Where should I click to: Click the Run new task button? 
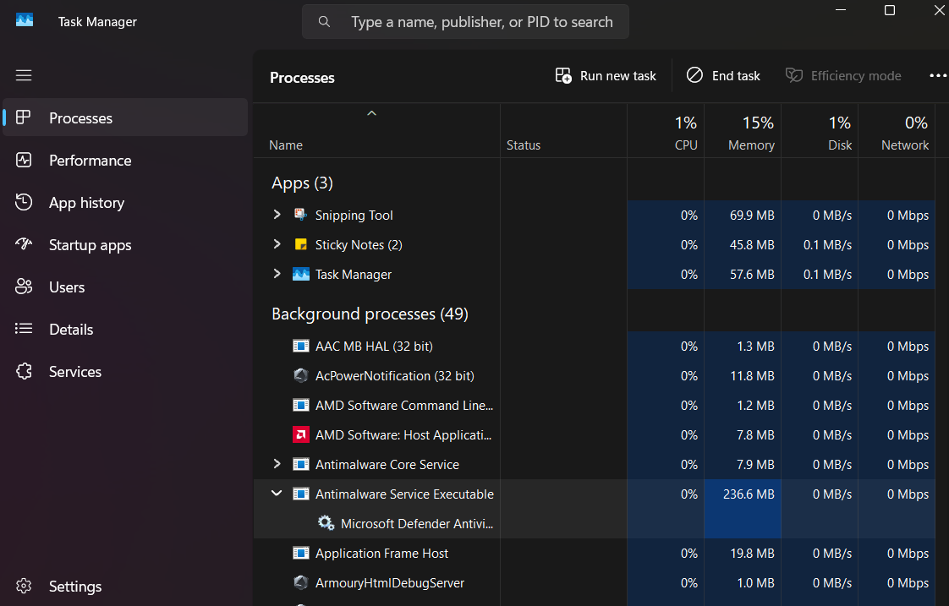click(606, 76)
